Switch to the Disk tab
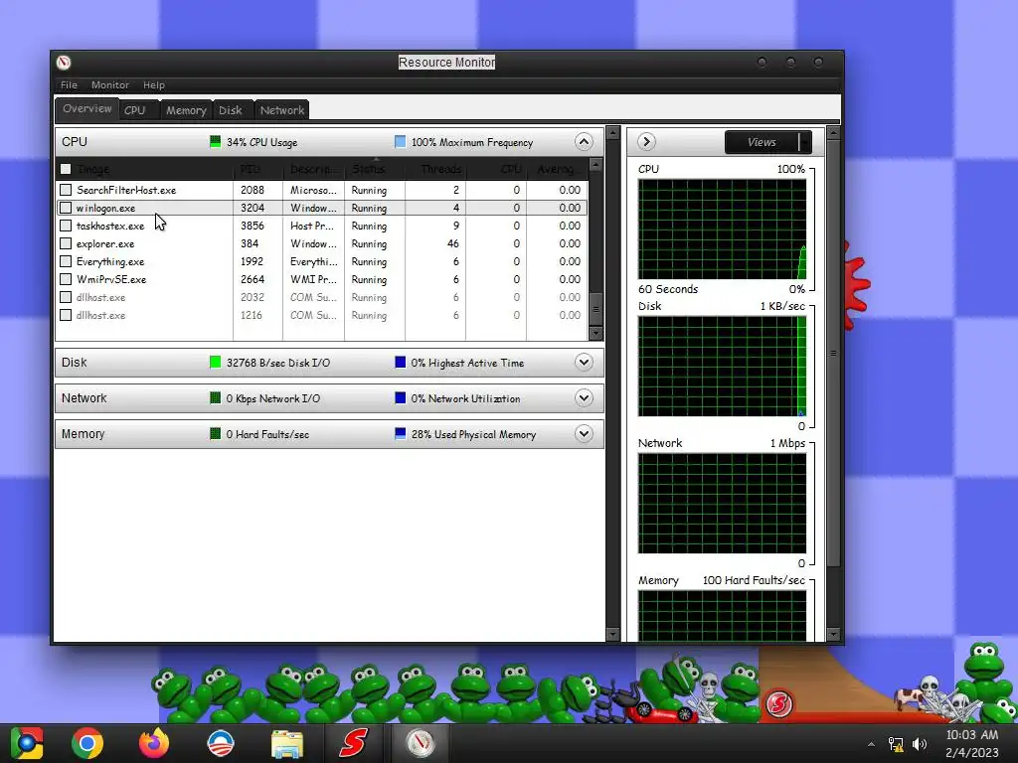The height and width of the screenshot is (763, 1018). coord(231,110)
